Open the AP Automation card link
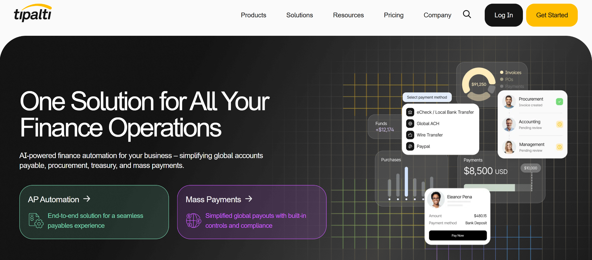Viewport: 592px width, 260px height. pyautogui.click(x=94, y=212)
